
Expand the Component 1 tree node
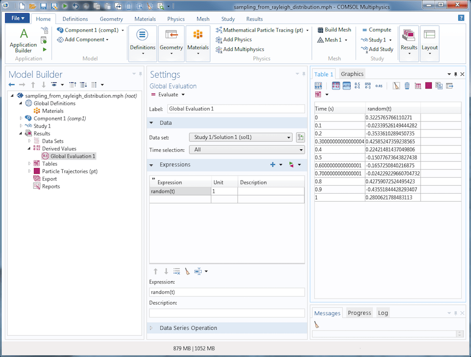tap(21, 118)
